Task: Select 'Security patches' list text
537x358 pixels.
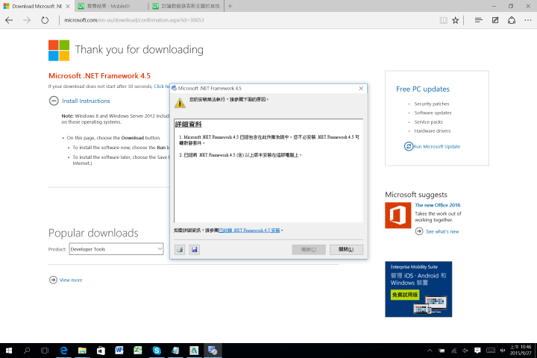Action: coord(432,104)
